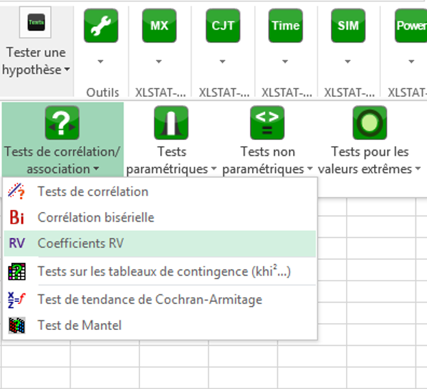Screen dimensions: 427x389
Task: Expand the arrow under MX icon
Action: (159, 62)
